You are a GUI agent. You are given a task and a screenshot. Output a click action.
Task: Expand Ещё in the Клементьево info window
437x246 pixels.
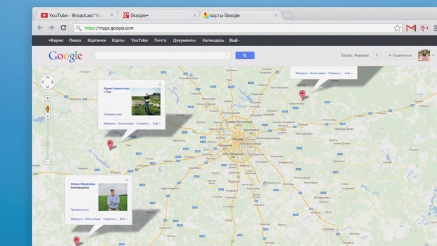pos(157,123)
